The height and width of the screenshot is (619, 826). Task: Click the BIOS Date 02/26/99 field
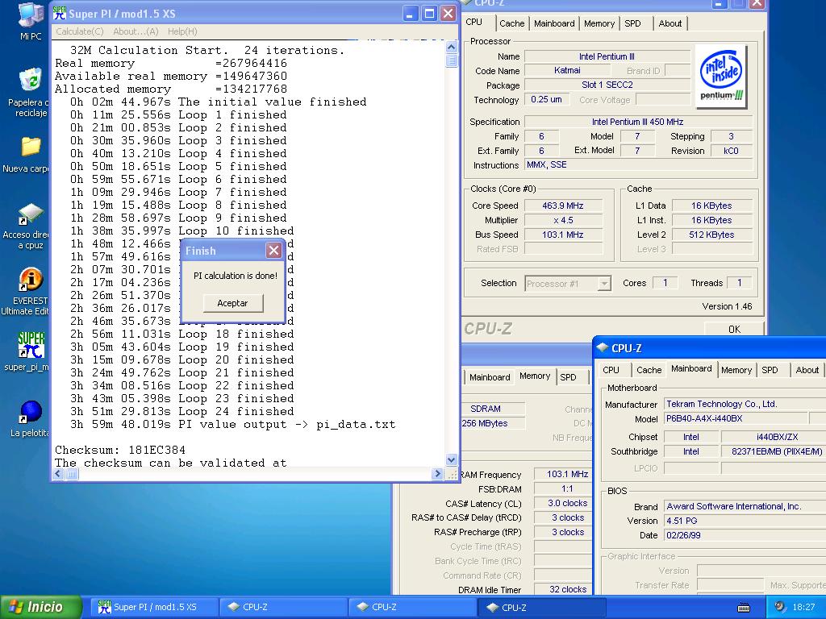tap(744, 535)
